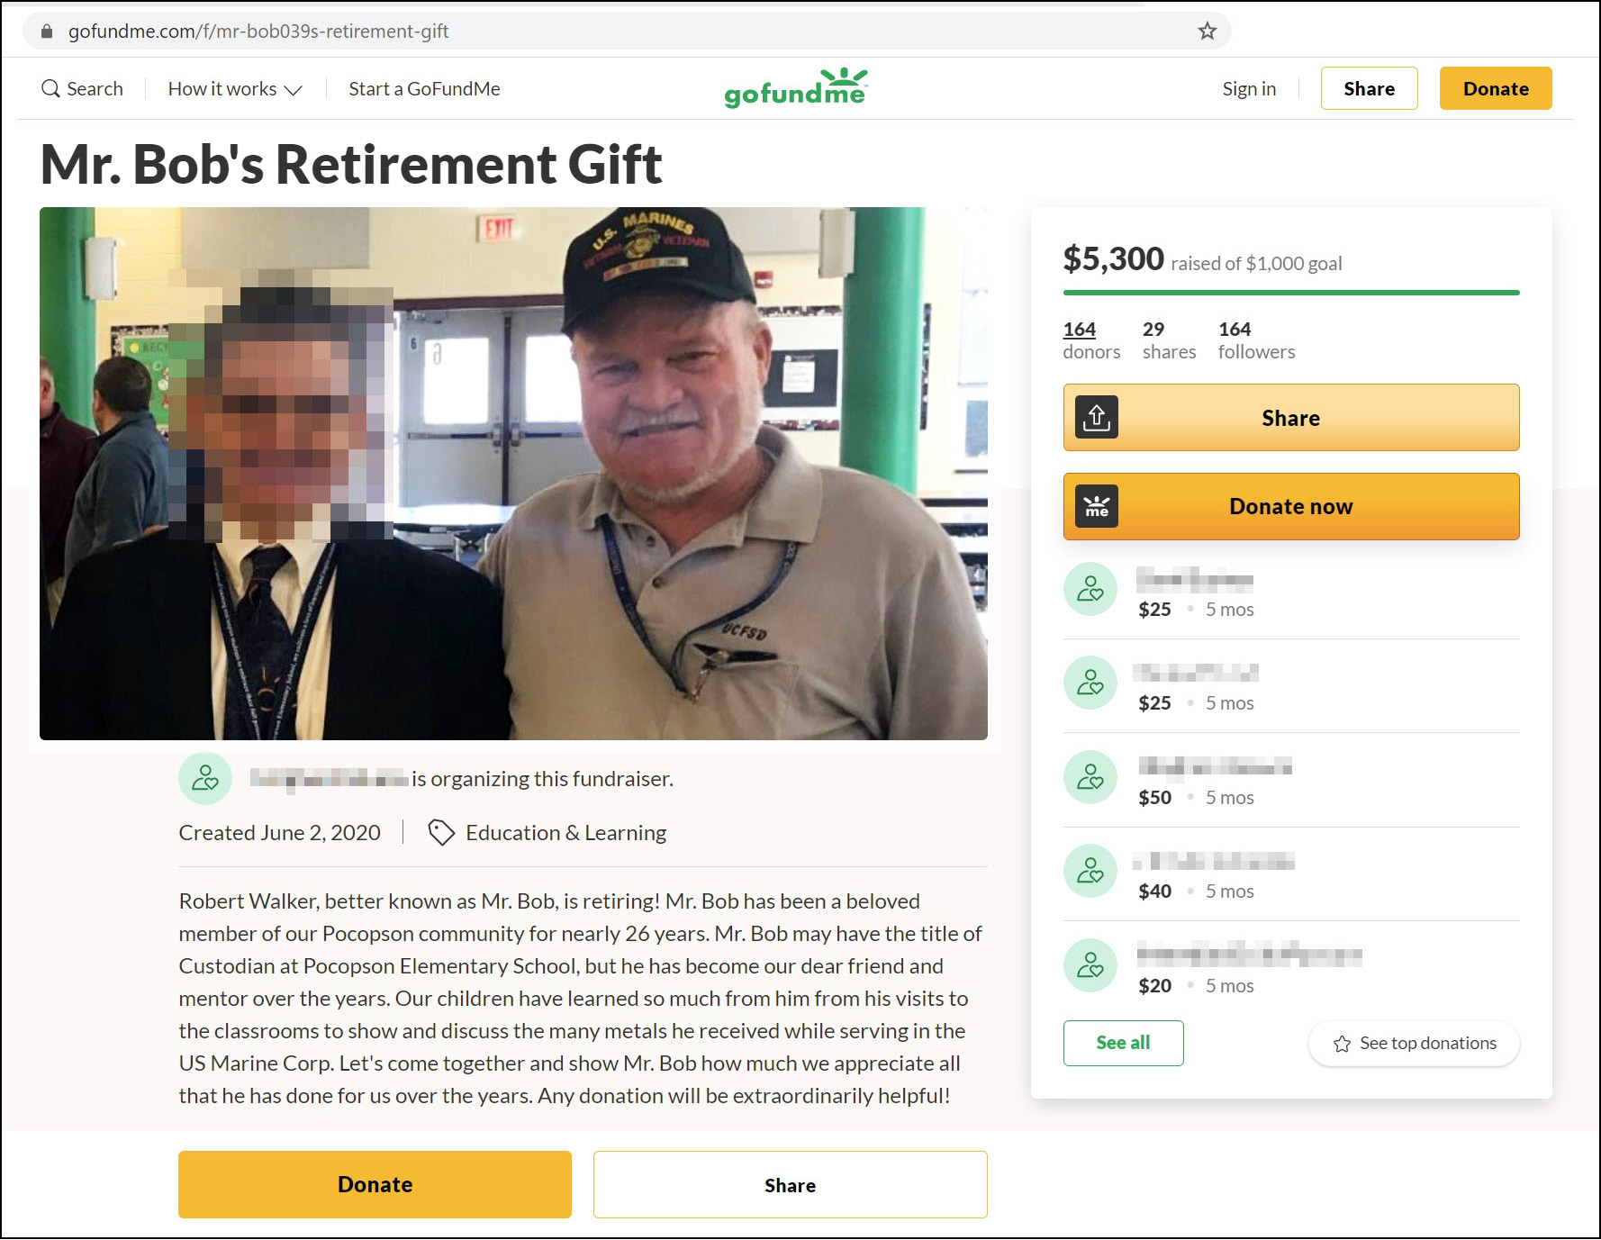This screenshot has width=1601, height=1240.
Task: Open the Start a GoFundMe menu item
Action: (424, 89)
